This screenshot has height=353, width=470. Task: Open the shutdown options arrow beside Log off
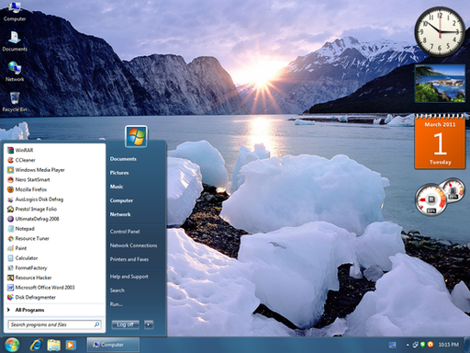click(x=149, y=325)
